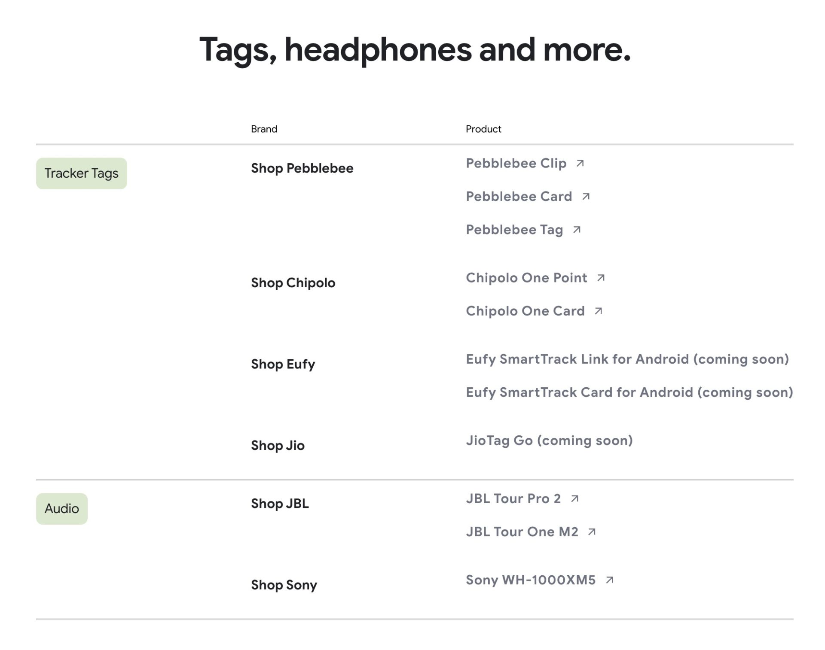Go to the Shop Jio link
This screenshot has width=825, height=650.
point(278,446)
